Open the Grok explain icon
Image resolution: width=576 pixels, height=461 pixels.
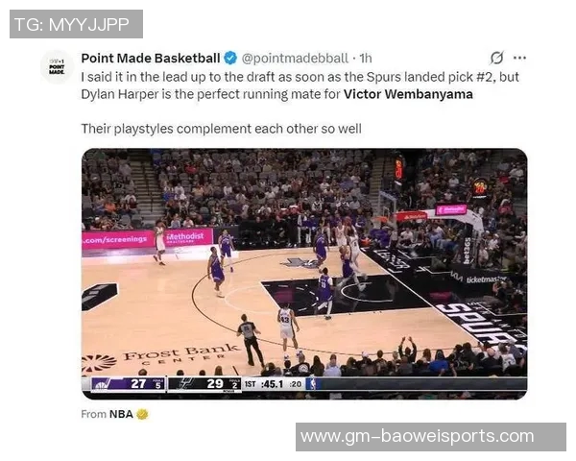pos(496,58)
